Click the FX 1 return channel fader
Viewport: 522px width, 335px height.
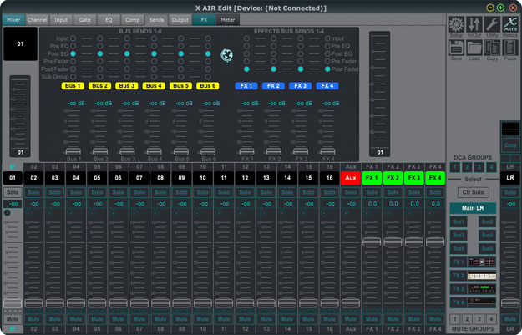coord(372,242)
